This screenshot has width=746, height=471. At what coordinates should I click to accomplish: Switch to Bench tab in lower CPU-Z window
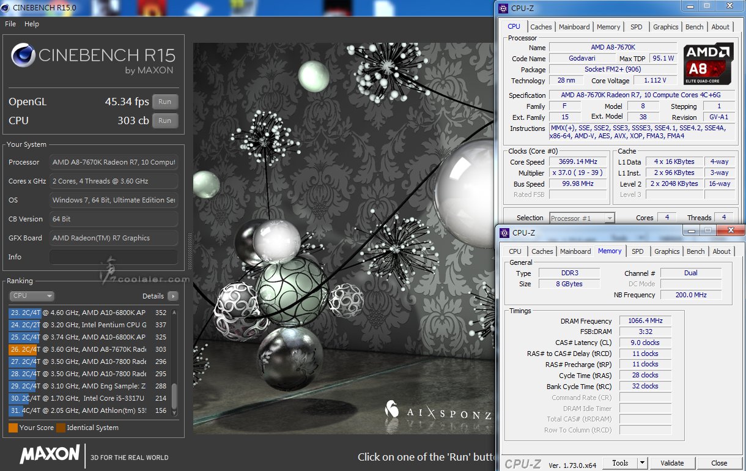click(696, 251)
